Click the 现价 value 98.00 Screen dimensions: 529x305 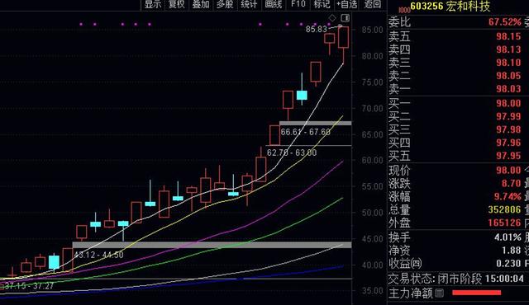point(508,170)
